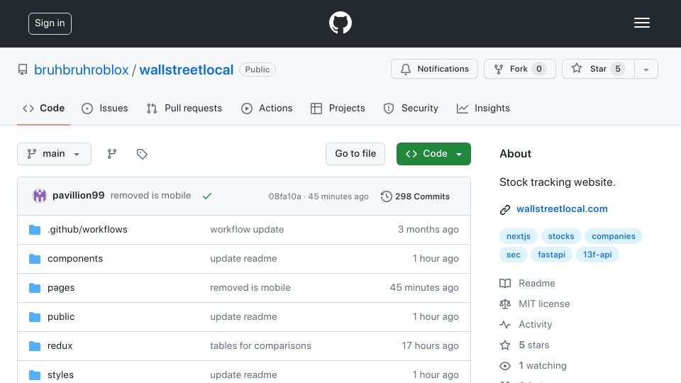Open the bruhbruhroblox owner profile link
The width and height of the screenshot is (681, 383).
81,70
